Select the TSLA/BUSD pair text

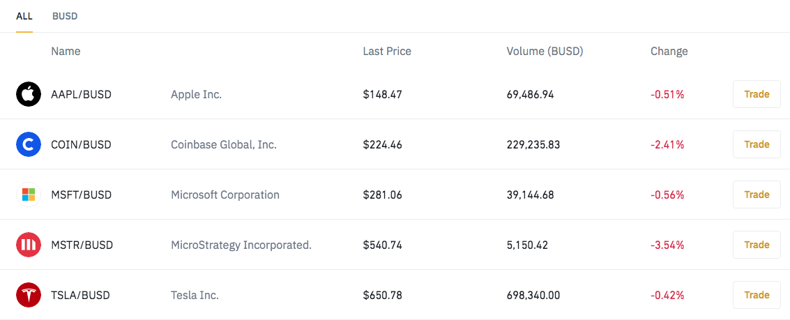[x=80, y=295]
